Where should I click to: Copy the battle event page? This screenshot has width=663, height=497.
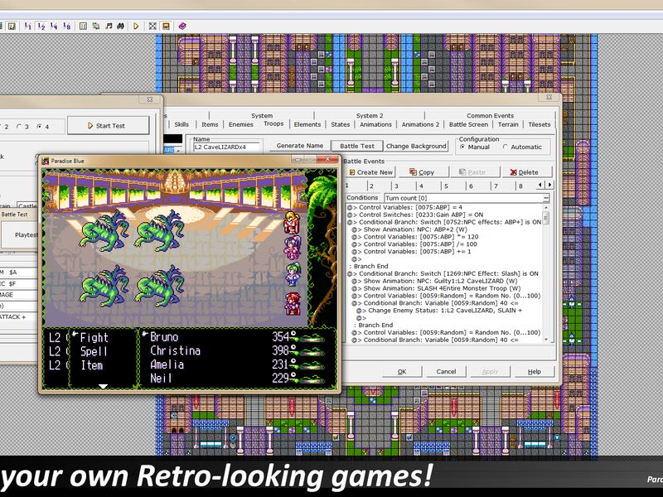point(423,172)
